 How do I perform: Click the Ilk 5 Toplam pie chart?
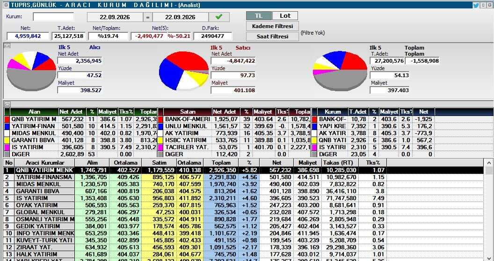click(x=340, y=71)
